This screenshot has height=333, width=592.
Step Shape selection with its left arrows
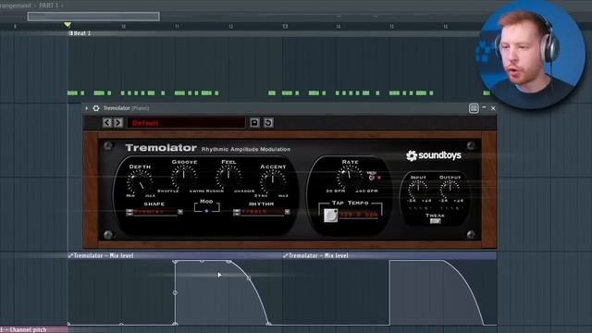(129, 212)
